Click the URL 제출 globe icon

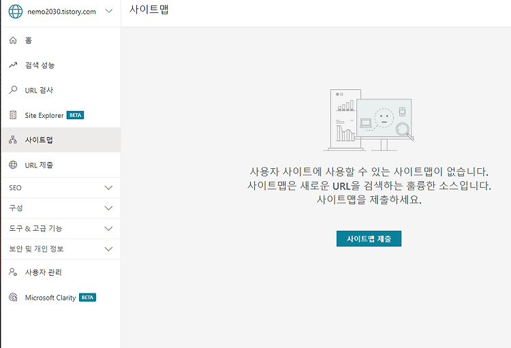(13, 165)
